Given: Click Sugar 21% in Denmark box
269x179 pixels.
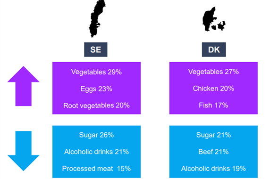Looking at the screenshot, I should coord(213,135).
